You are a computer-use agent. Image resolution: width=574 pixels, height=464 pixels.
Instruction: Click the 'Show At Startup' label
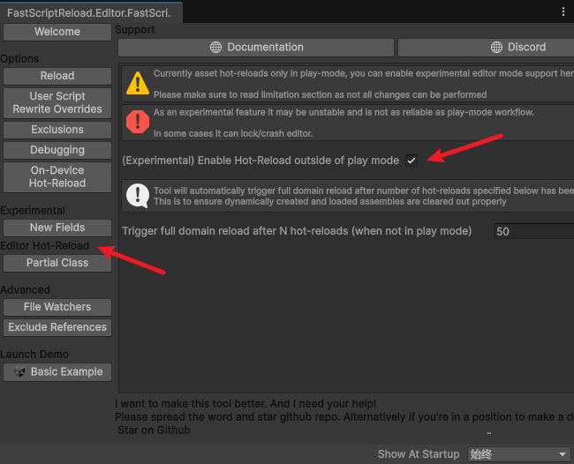419,454
